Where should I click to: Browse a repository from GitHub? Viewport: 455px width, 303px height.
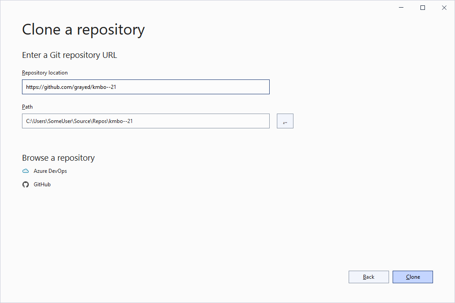pos(42,184)
